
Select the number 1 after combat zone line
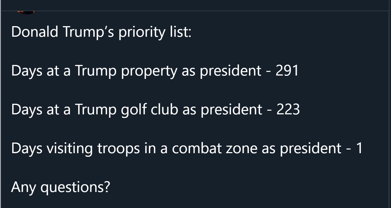(359, 148)
